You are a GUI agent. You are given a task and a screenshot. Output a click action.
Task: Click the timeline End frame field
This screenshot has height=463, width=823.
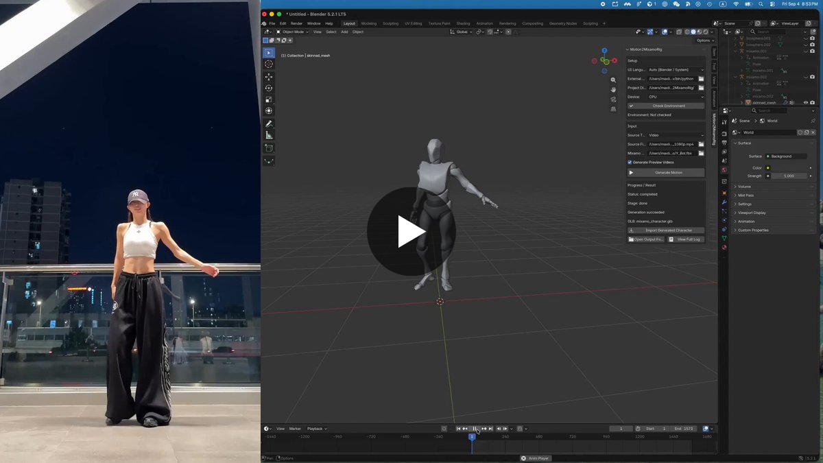coord(684,429)
